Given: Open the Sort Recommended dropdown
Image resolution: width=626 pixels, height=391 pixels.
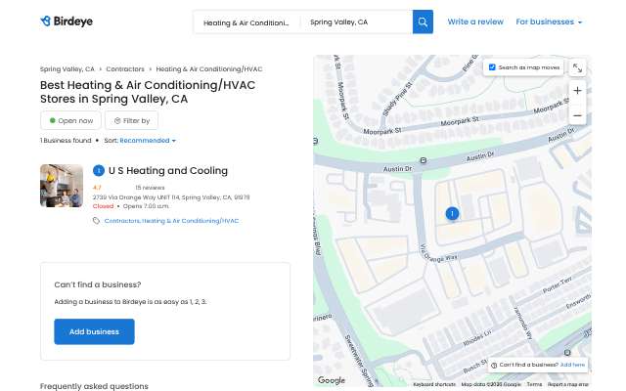Looking at the screenshot, I should tap(148, 141).
